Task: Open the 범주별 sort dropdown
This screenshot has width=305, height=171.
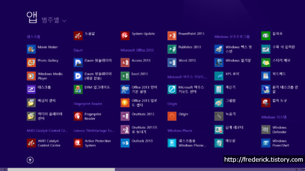Action: point(54,20)
